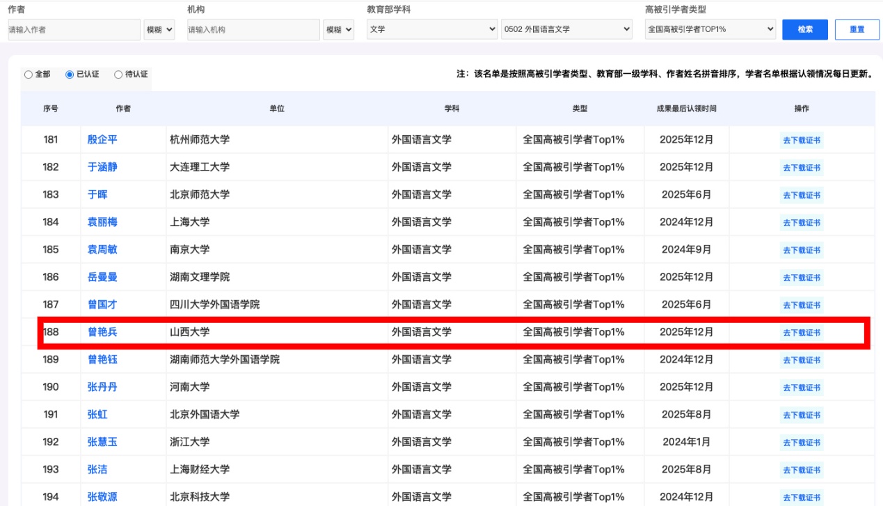883x506 pixels.
Task: Open author link 袁周敏
Action: pos(102,249)
